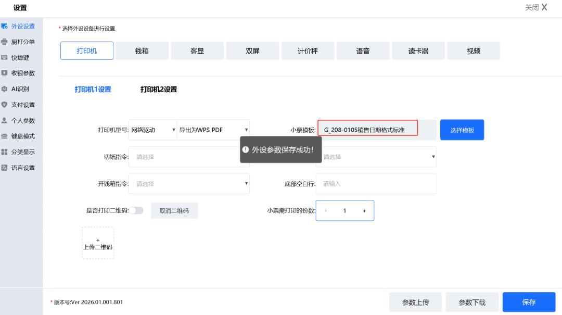The height and width of the screenshot is (315, 562).
Task: Decrease receipt copies with minus button
Action: 326,211
